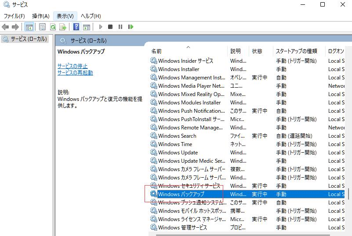This screenshot has width=352, height=236.
Task: Sort by スタートアップの種類 column header
Action: pyautogui.click(x=299, y=51)
